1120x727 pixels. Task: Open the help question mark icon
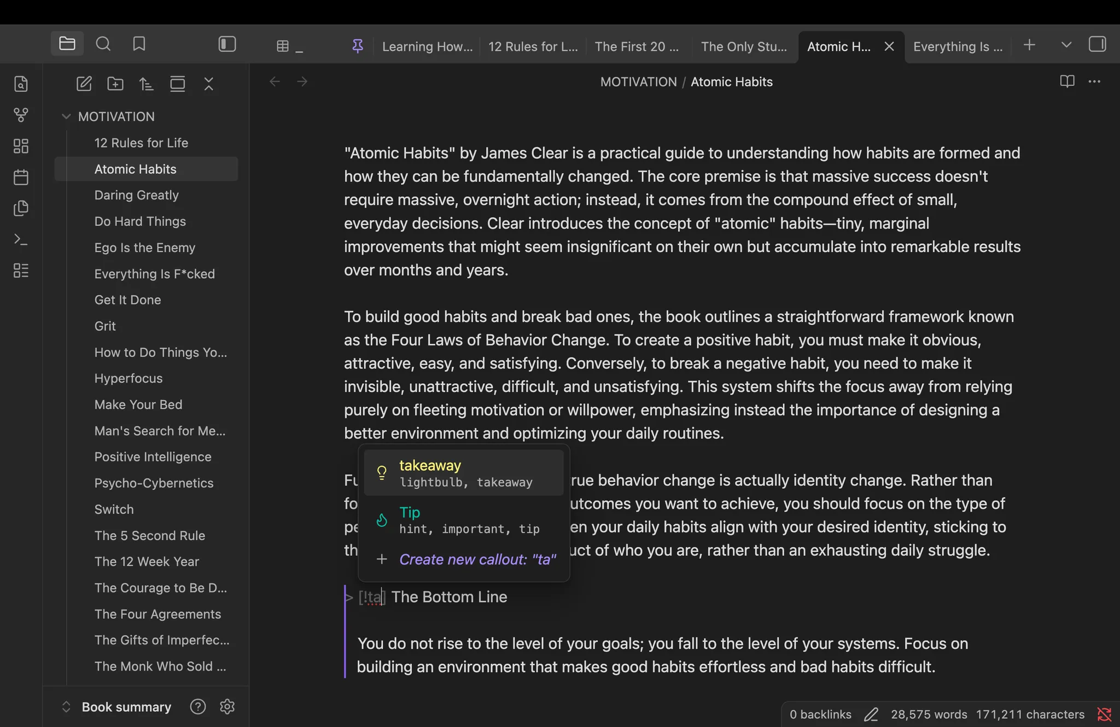[x=198, y=707]
